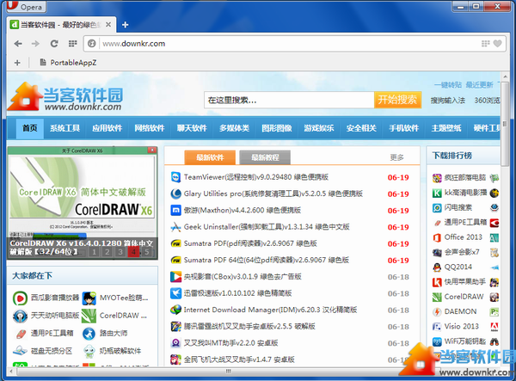This screenshot has width=516, height=381.
Task: Switch to the 最新教程 tab
Action: point(265,157)
